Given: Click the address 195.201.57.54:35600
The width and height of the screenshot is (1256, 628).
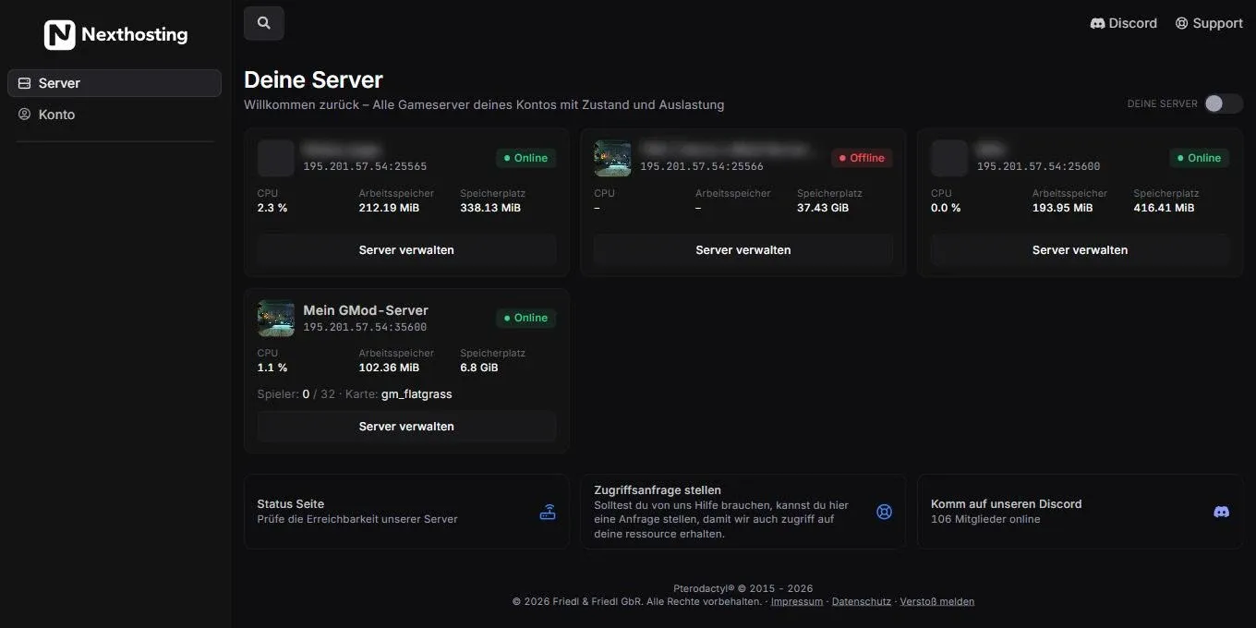Looking at the screenshot, I should tap(365, 327).
